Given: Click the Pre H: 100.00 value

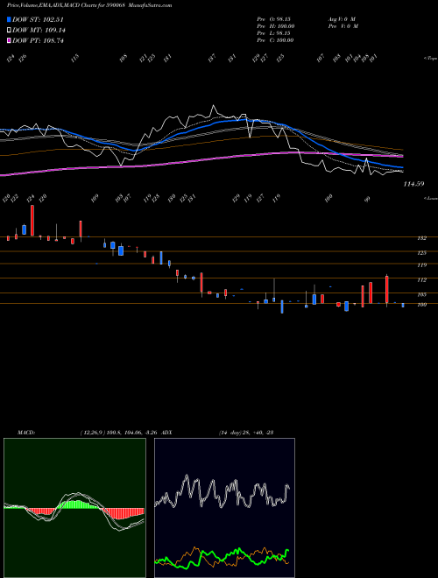Looking at the screenshot, I should pyautogui.click(x=275, y=26).
